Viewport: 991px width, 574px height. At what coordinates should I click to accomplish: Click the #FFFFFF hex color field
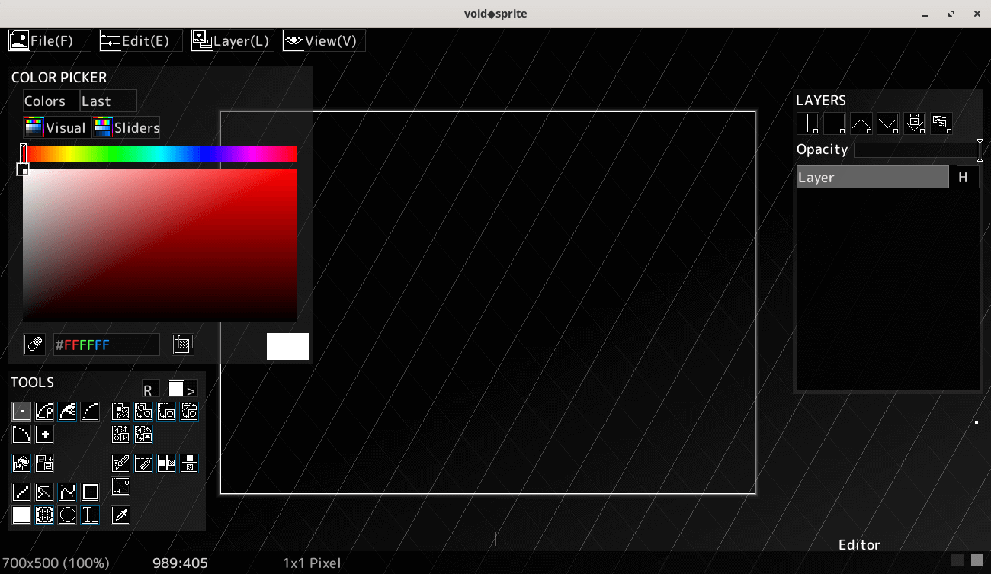point(107,344)
